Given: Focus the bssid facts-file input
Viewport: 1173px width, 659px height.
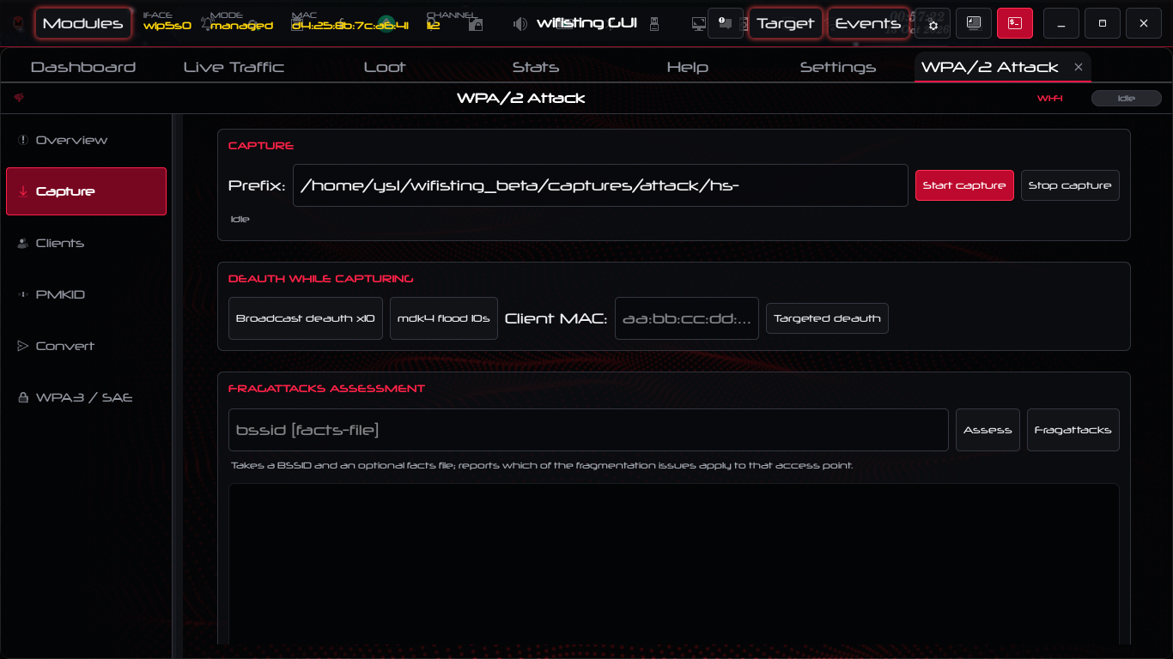Looking at the screenshot, I should pos(588,430).
